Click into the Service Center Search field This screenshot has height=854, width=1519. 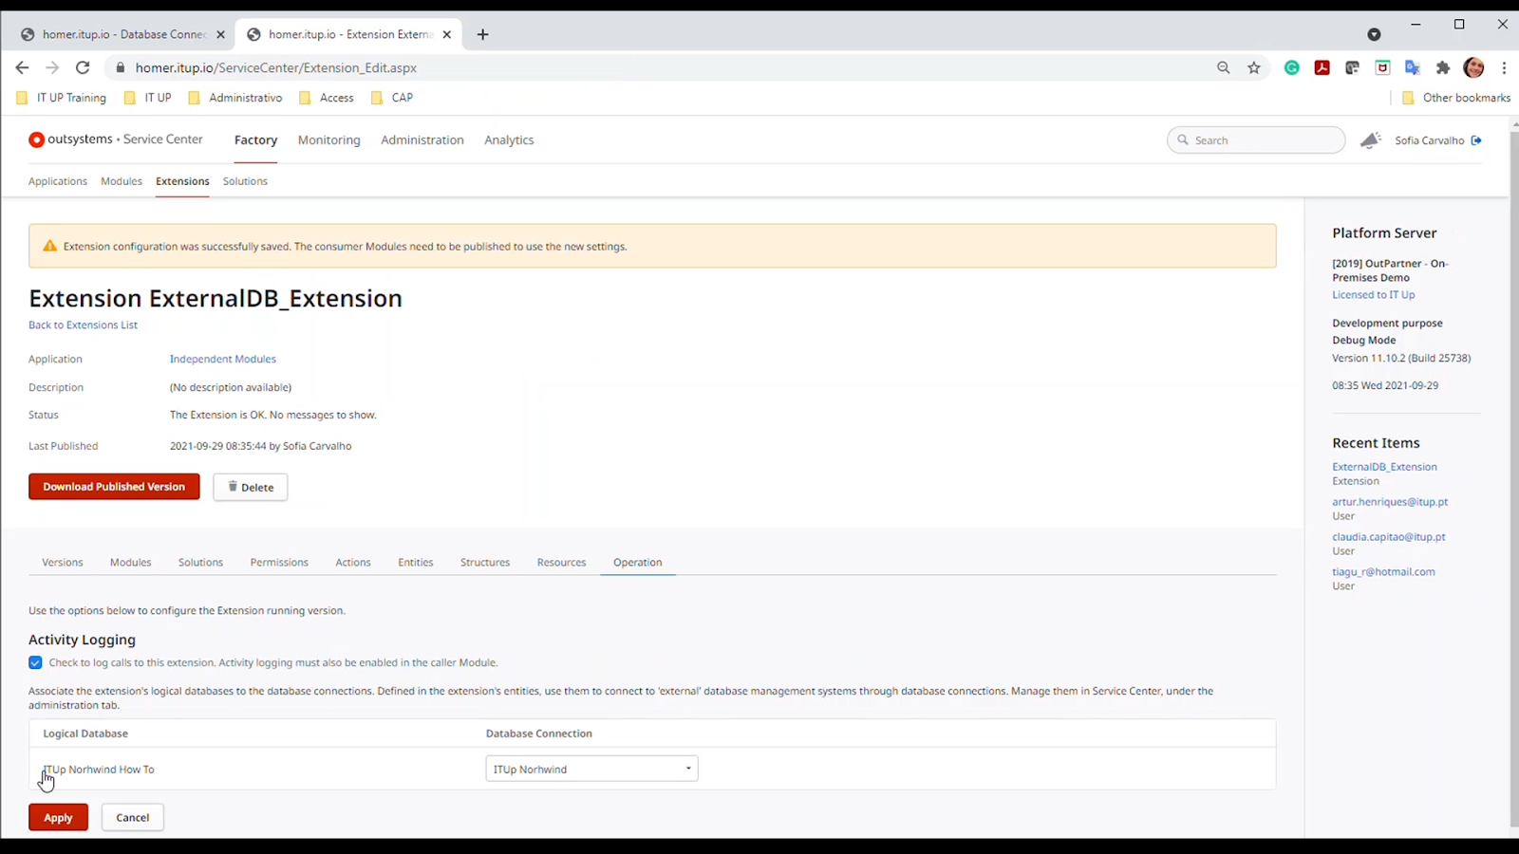click(1256, 140)
